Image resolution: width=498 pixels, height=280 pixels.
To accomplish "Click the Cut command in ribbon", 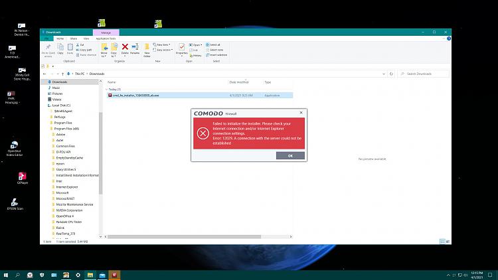I will tap(80, 44).
